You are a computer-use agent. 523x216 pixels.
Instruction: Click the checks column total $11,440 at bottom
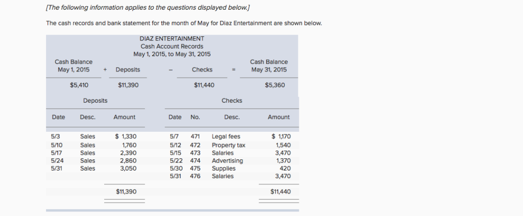coord(280,192)
